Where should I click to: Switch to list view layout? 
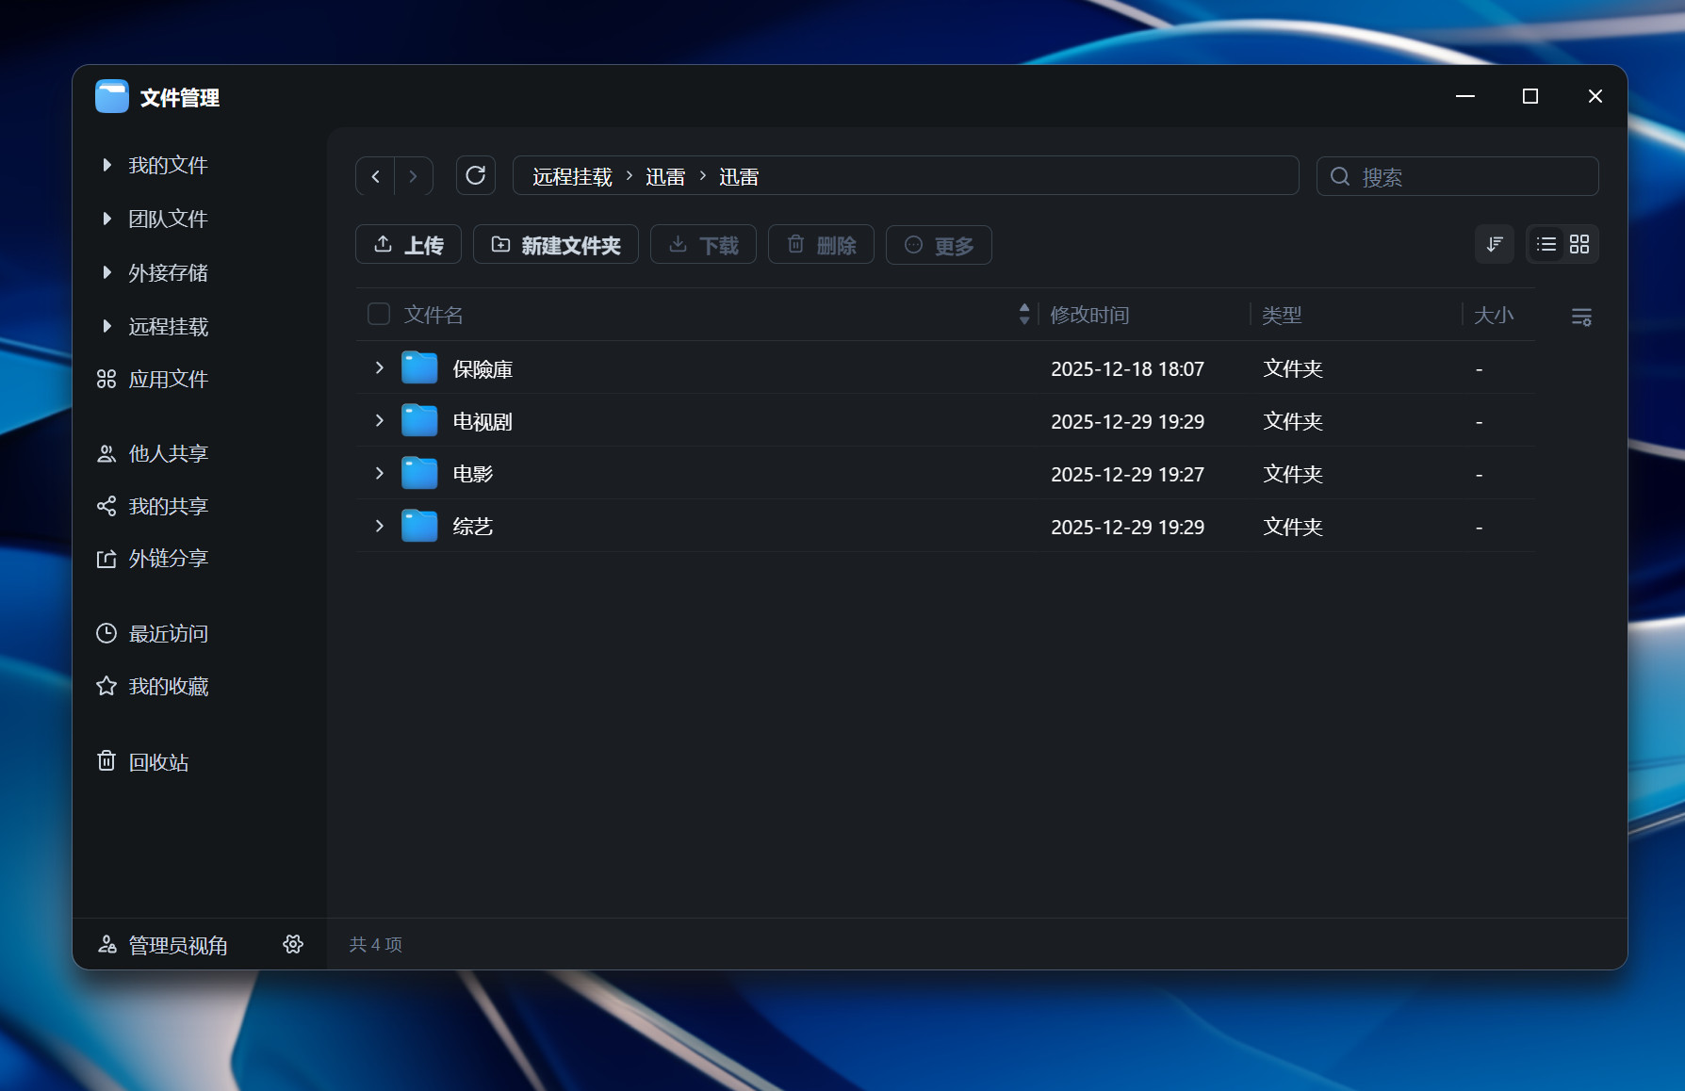1545,244
